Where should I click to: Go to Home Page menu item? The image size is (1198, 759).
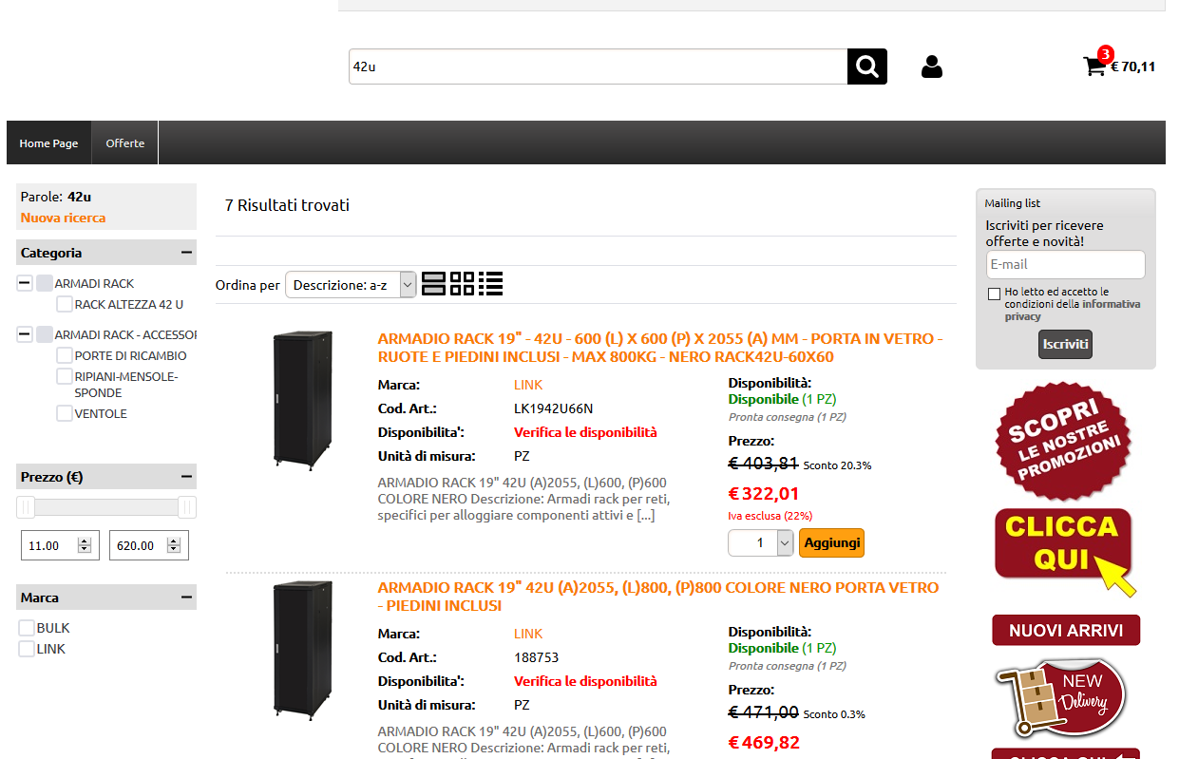coord(48,143)
